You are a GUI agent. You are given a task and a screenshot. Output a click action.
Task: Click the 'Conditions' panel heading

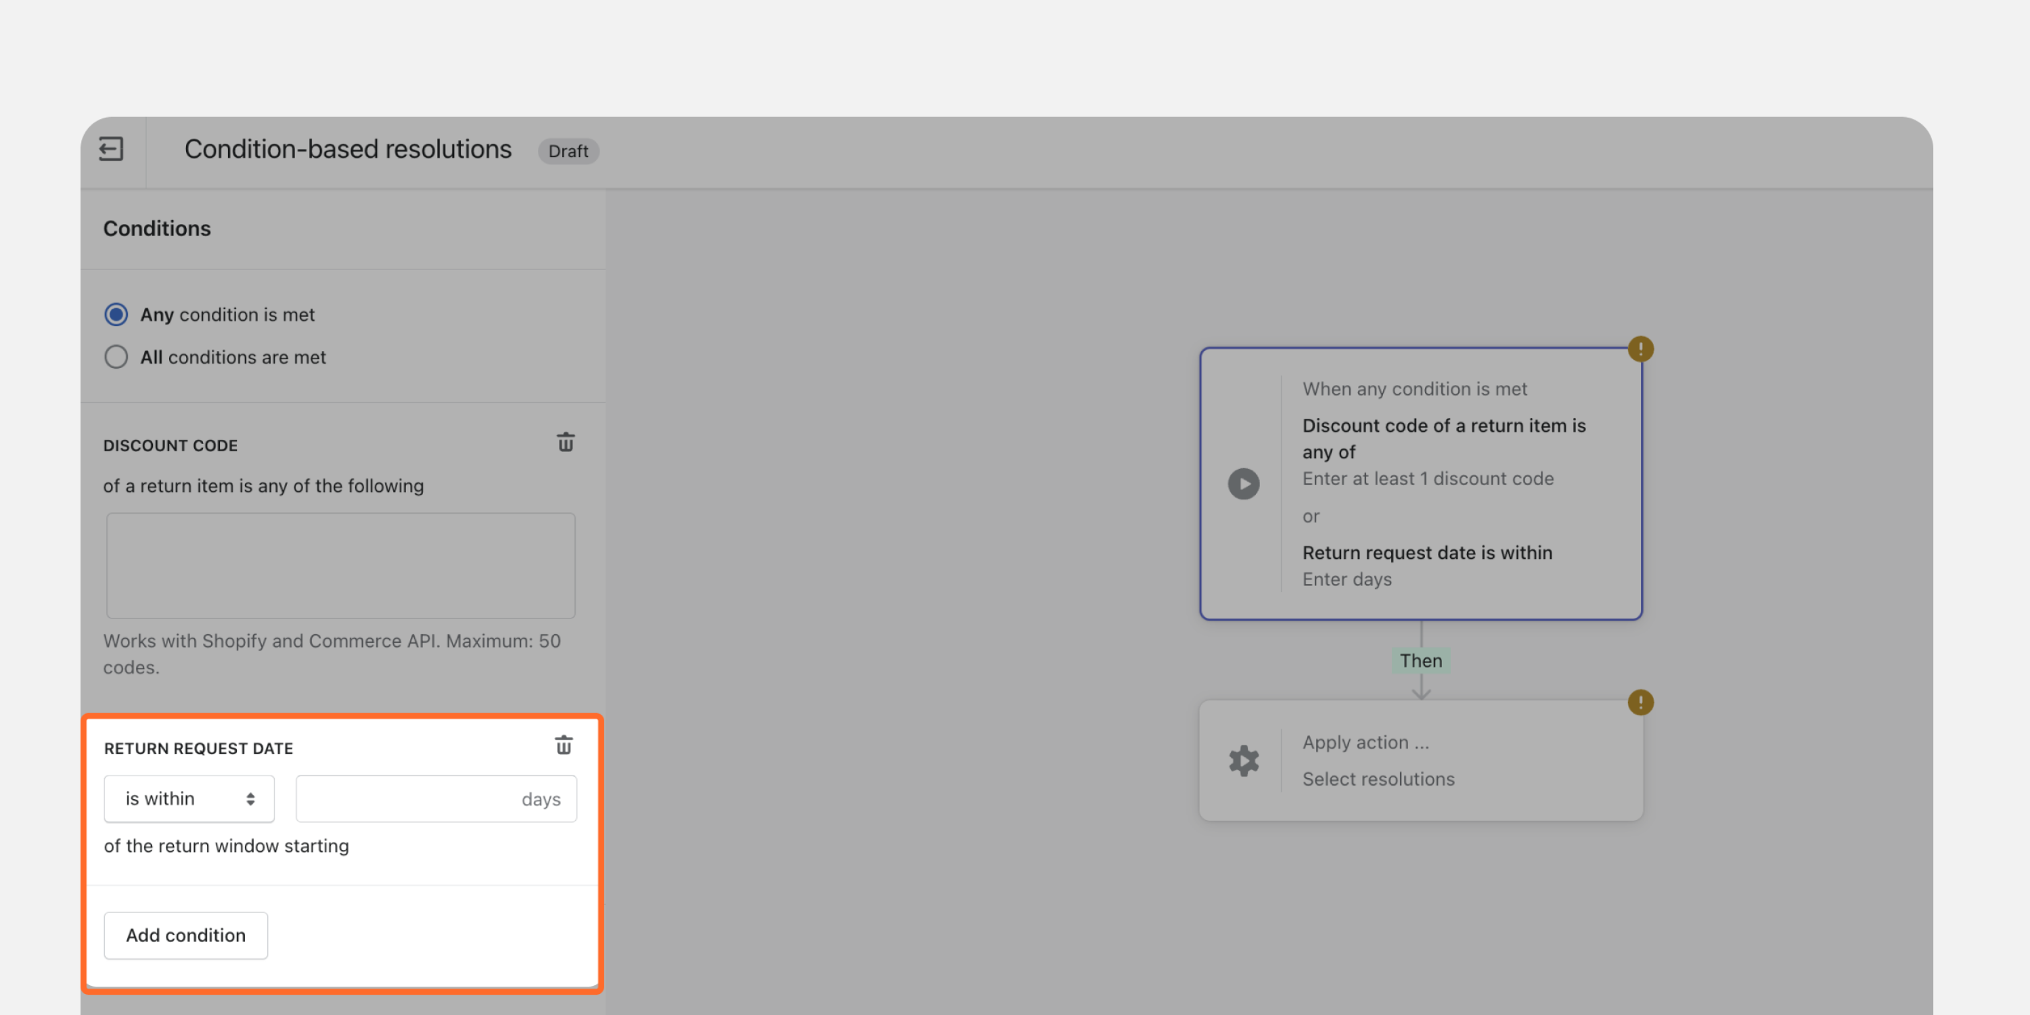pyautogui.click(x=157, y=229)
